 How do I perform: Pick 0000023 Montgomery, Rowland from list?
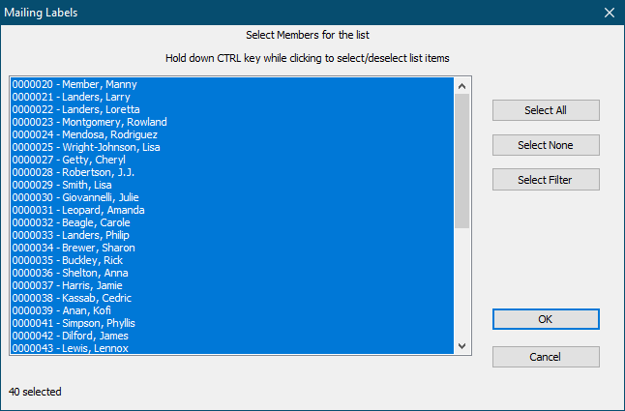(89, 123)
